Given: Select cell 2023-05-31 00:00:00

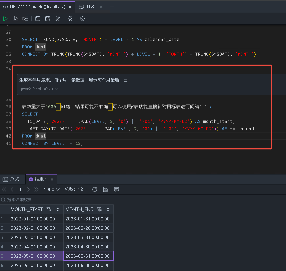Looking at the screenshot, I should point(88,256).
